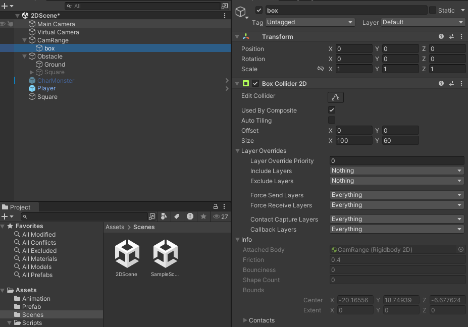Open Box Collider 2D three-dot options menu

[x=461, y=83]
